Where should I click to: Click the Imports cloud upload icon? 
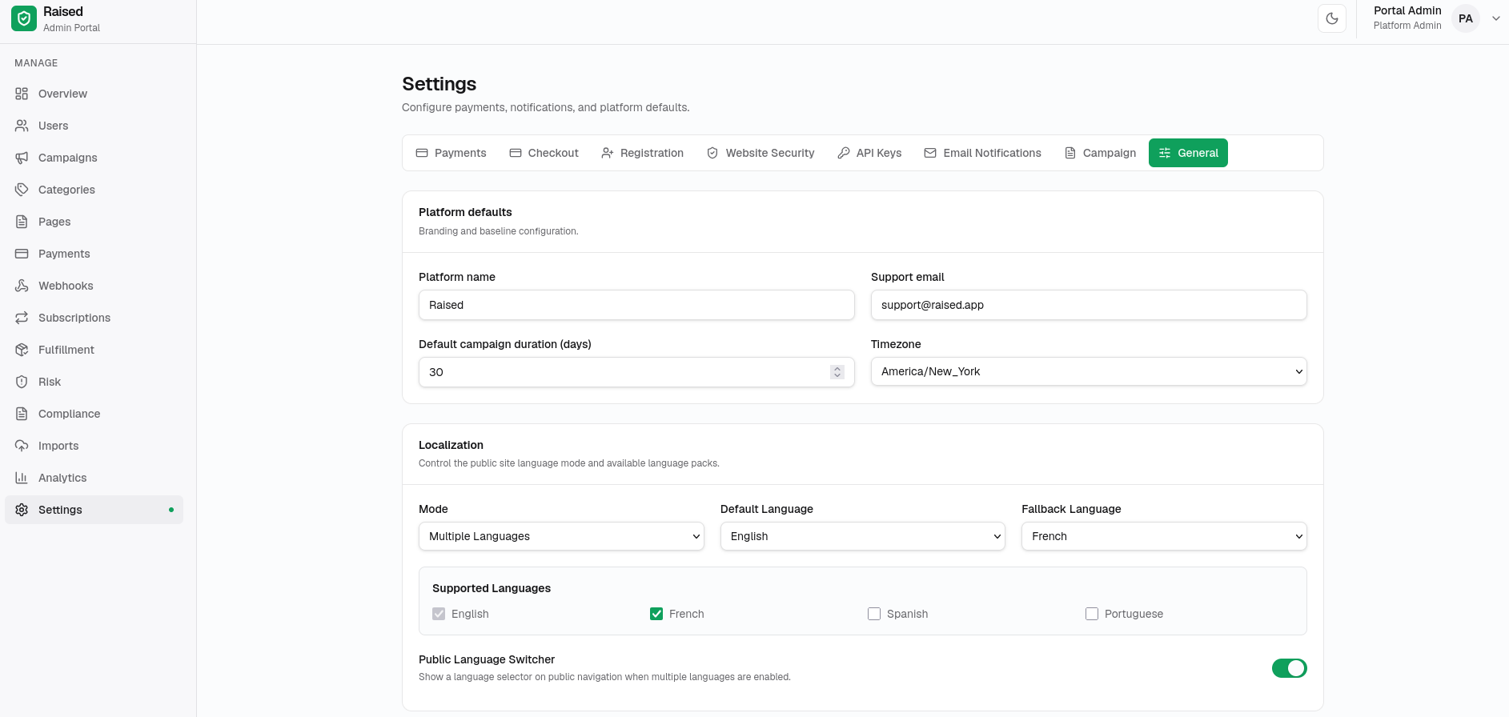(x=22, y=446)
